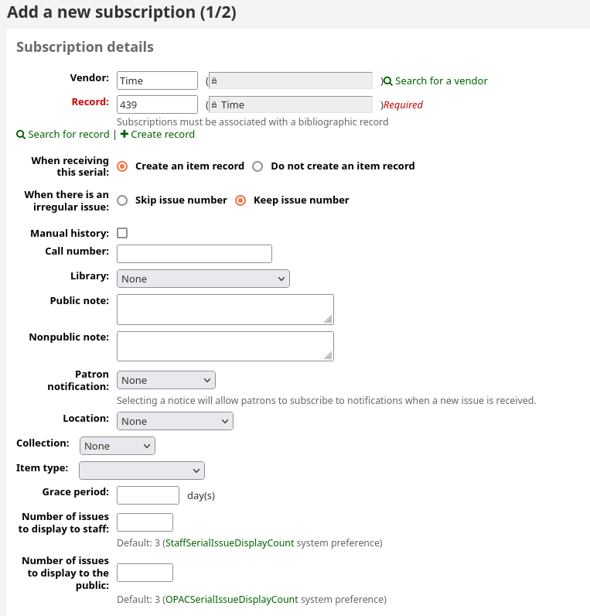Enable the Manual history checkbox
The height and width of the screenshot is (616, 590).
tap(122, 233)
